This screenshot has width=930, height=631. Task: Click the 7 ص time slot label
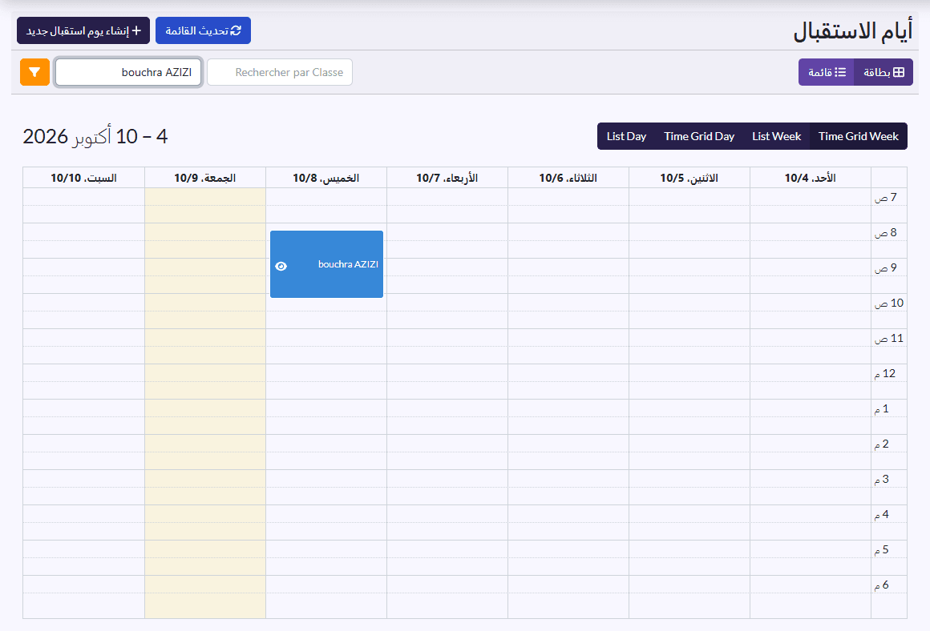coord(886,197)
